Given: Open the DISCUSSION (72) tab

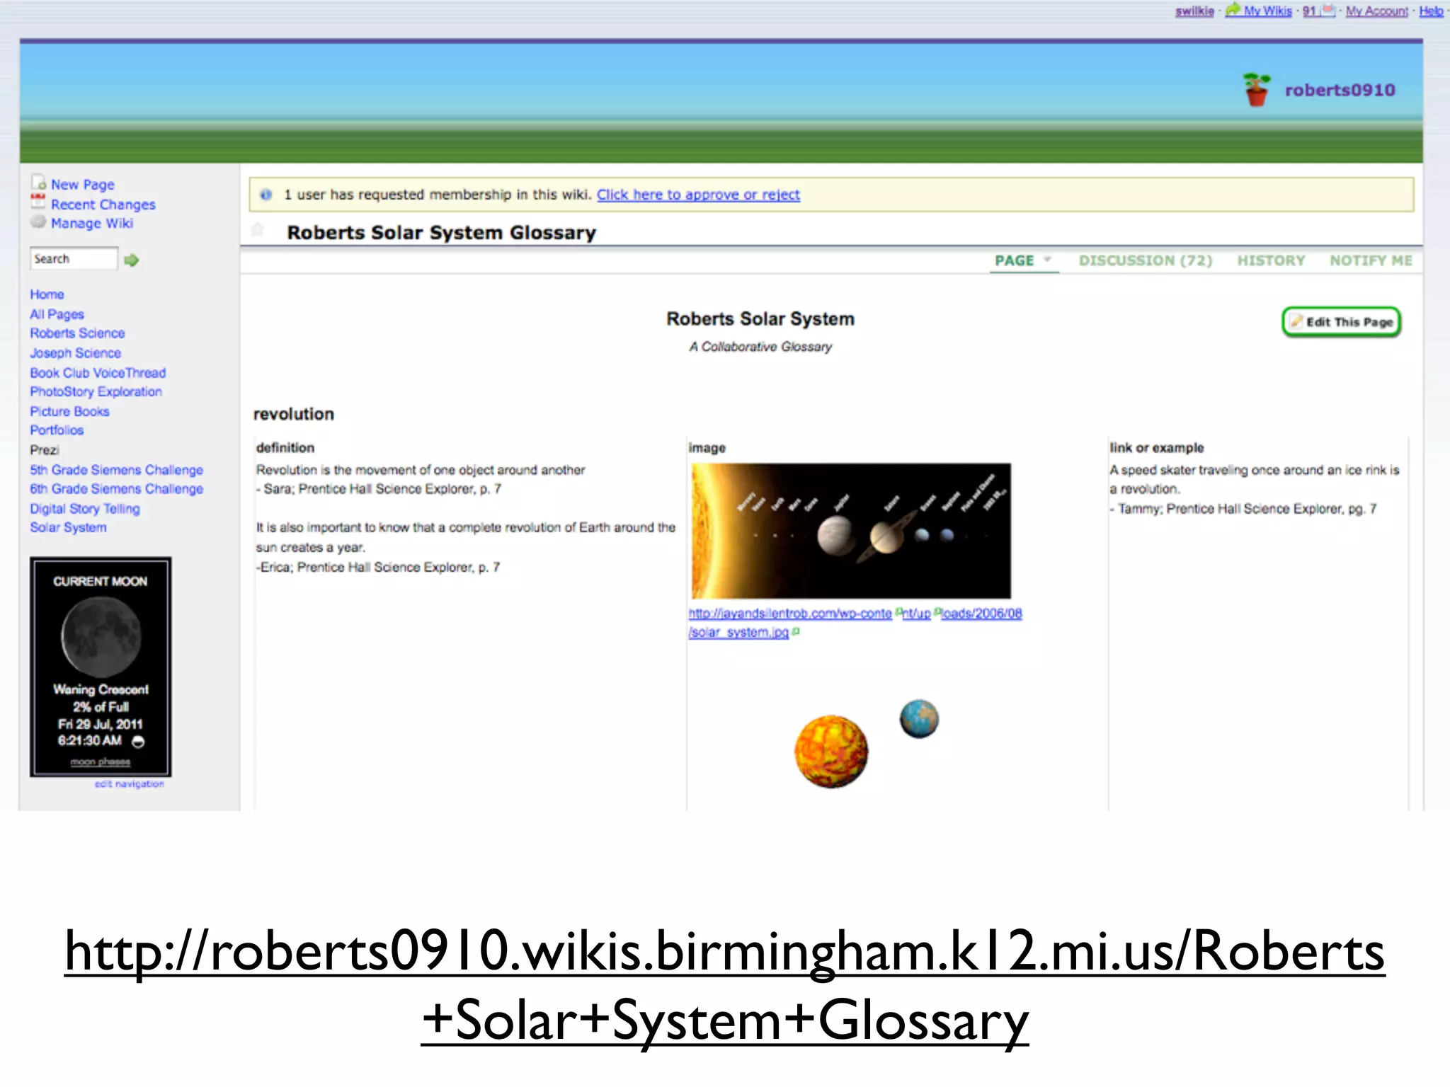Looking at the screenshot, I should tap(1146, 260).
